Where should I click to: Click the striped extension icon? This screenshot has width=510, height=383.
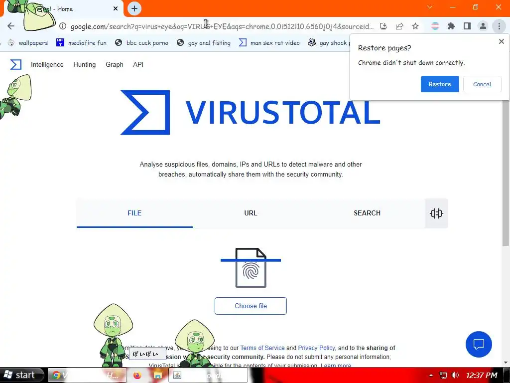click(x=435, y=26)
